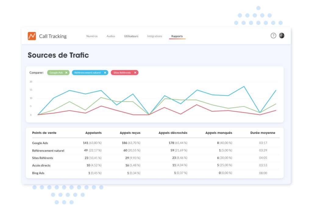Select the Google Ads table row
312x211 pixels.
point(40,143)
